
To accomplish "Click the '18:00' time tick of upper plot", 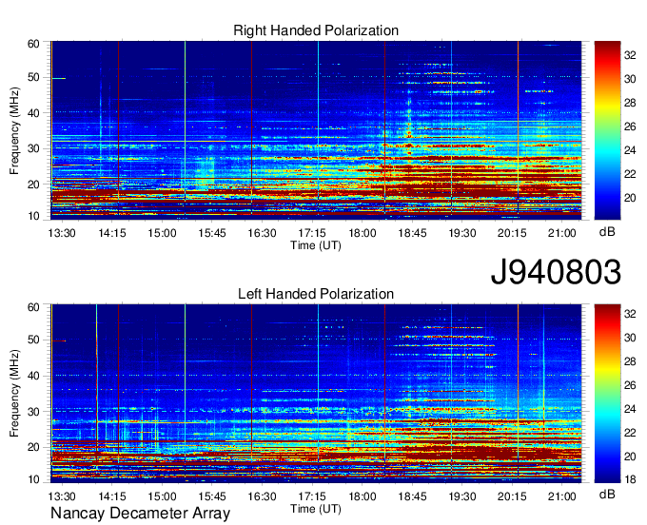I will pyautogui.click(x=363, y=233).
